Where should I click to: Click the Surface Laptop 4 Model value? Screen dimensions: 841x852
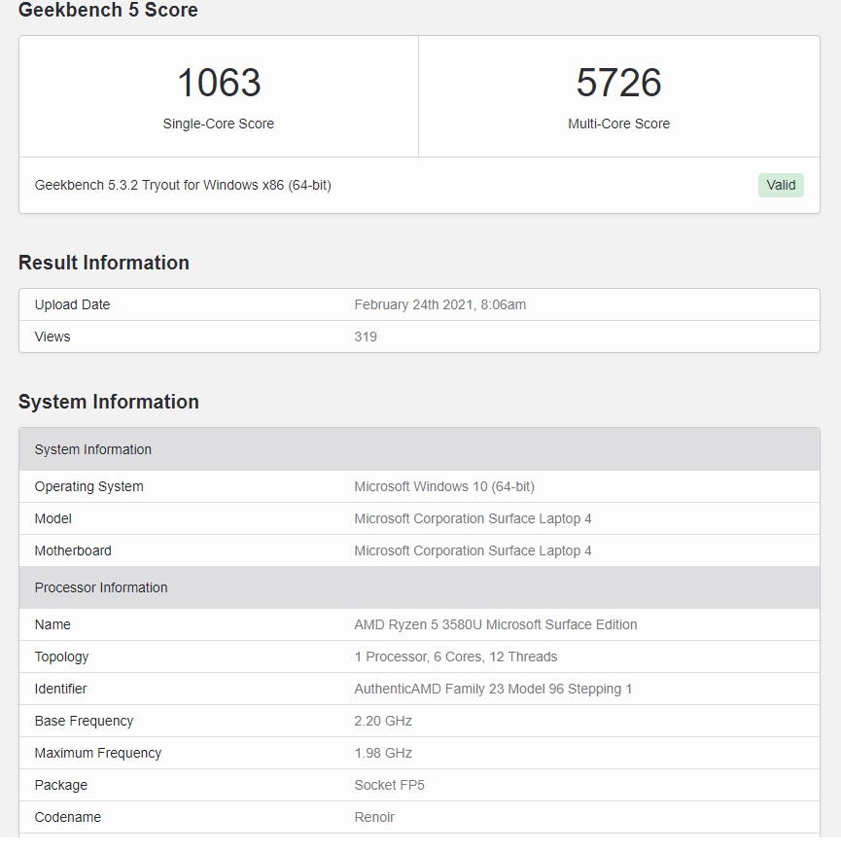(473, 518)
